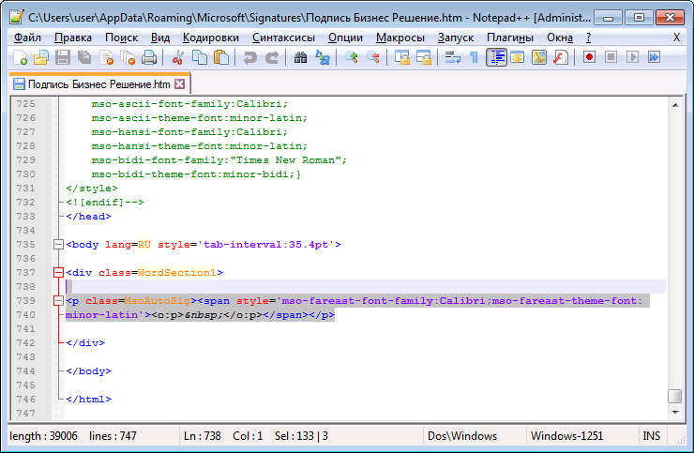This screenshot has width=694, height=453.
Task: Start macro recording with the red circle
Action: [589, 57]
